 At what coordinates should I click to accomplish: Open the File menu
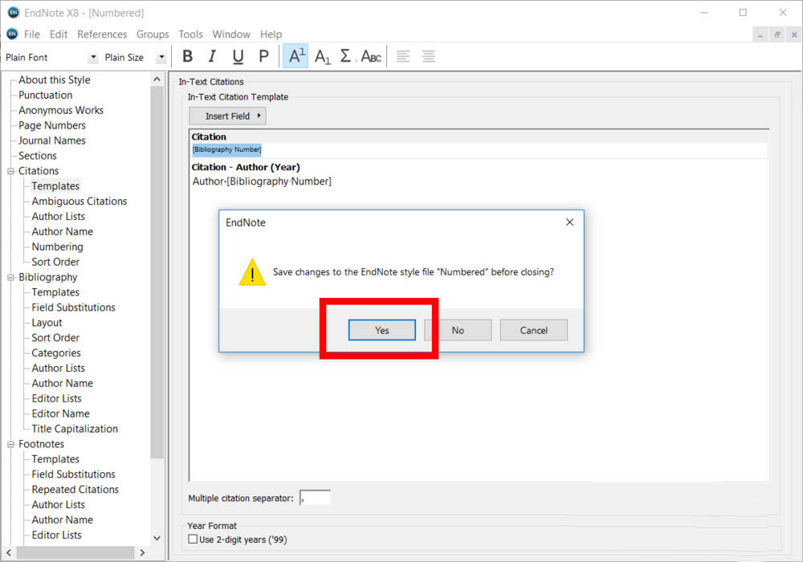(x=32, y=35)
